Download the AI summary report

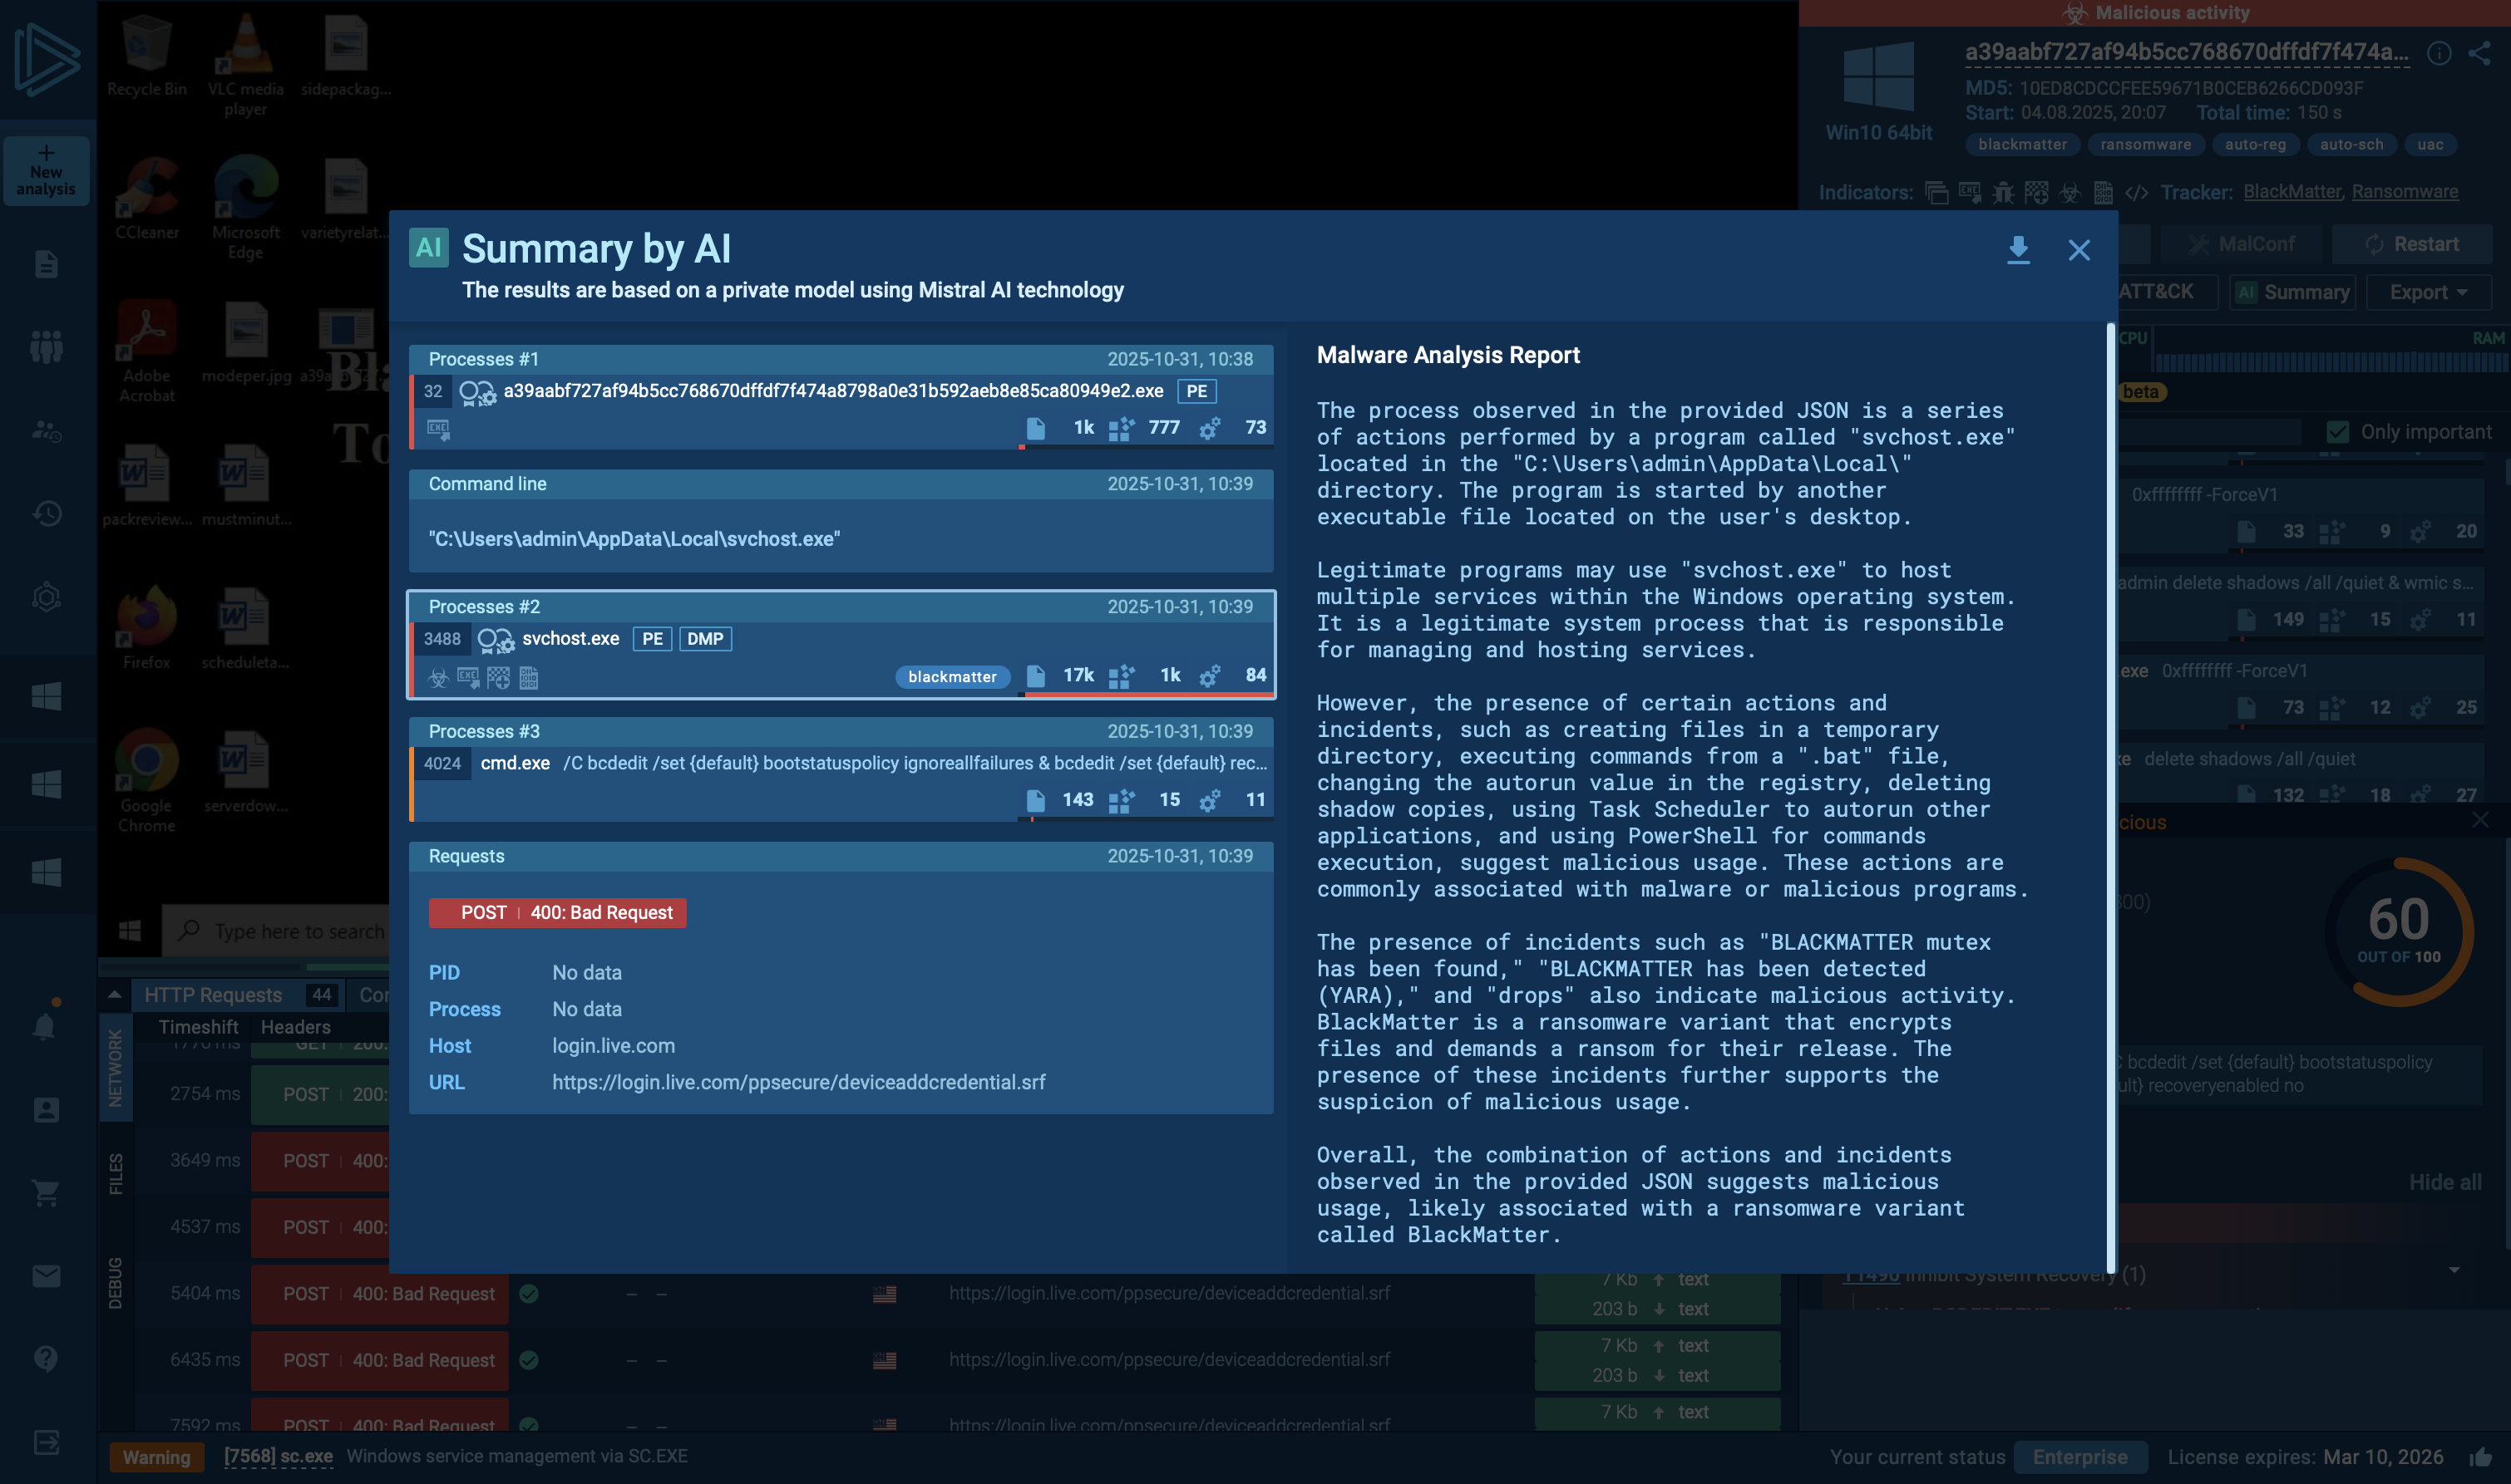(2018, 249)
